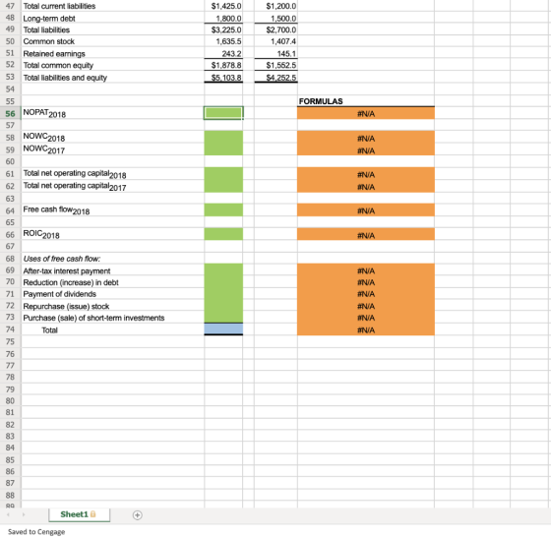Click #N/A formula cell for Free cash flow
This screenshot has height=537, width=551.
point(365,210)
